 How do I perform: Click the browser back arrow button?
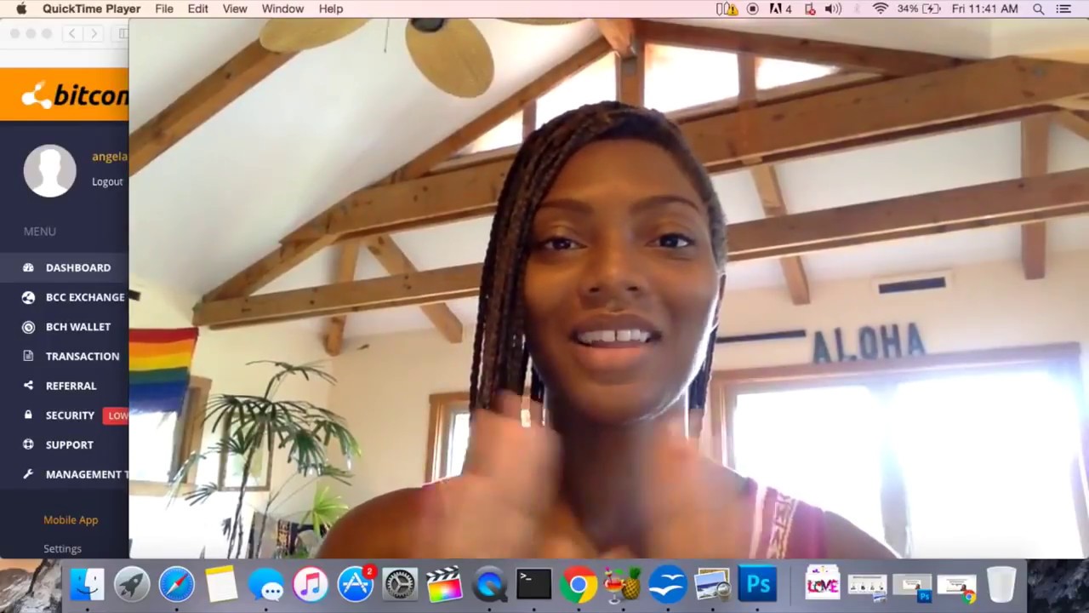72,33
